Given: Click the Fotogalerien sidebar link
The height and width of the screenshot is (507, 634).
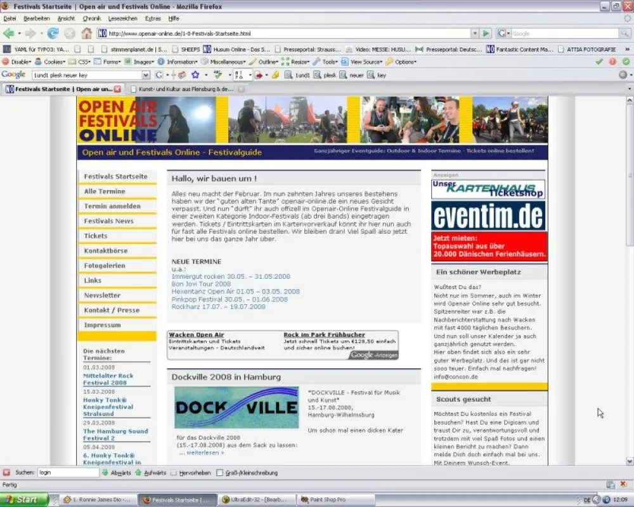Looking at the screenshot, I should click(x=105, y=266).
